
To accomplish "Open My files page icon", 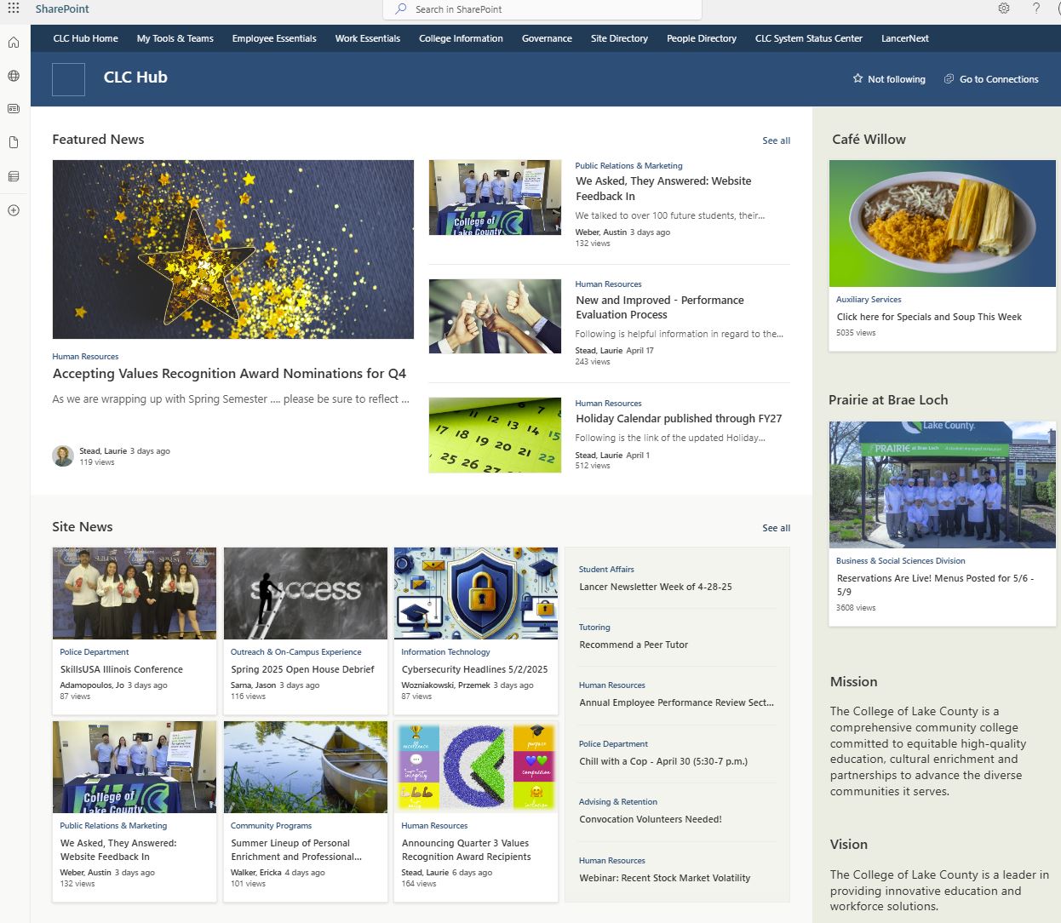I will coord(14,142).
